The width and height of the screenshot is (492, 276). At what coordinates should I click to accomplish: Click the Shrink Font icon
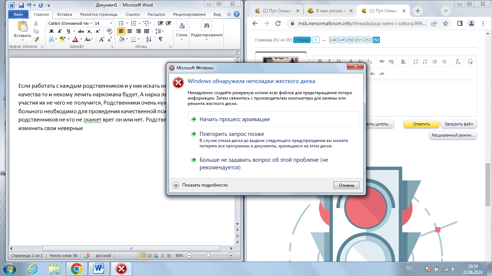(109, 39)
